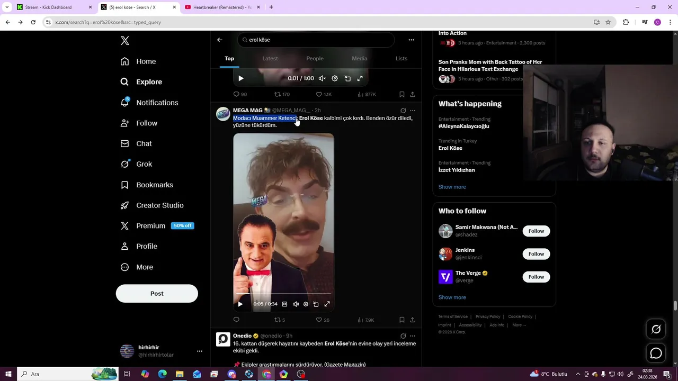
Task: Open the floating chat messages button
Action: click(x=656, y=353)
